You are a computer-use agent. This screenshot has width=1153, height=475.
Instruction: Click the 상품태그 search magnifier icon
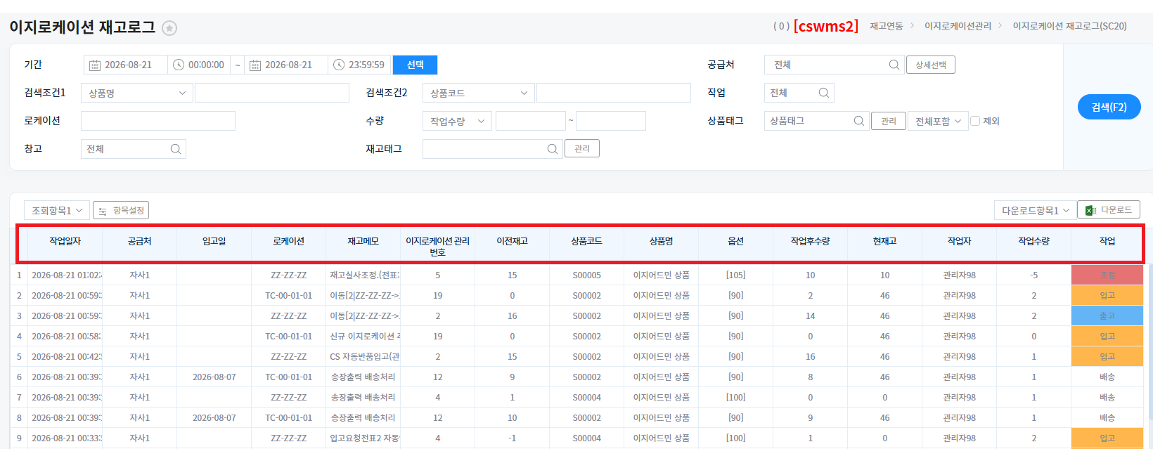(858, 121)
